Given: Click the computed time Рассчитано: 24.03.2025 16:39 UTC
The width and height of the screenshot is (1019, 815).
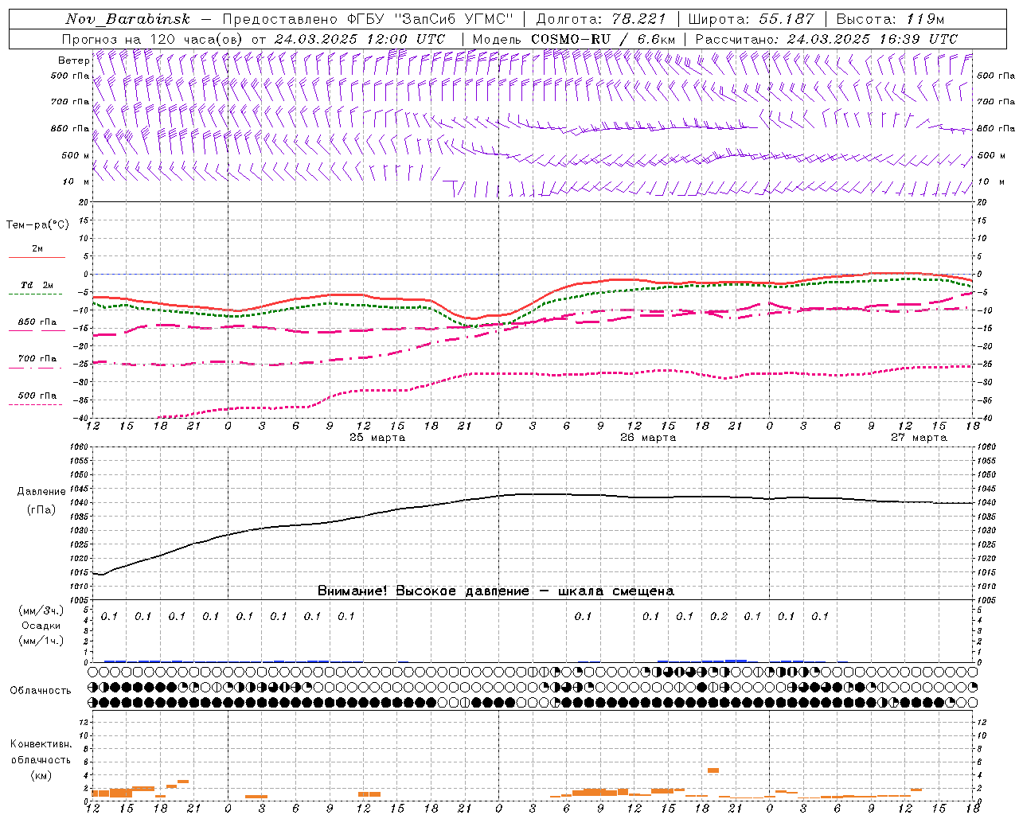Looking at the screenshot, I should [826, 39].
